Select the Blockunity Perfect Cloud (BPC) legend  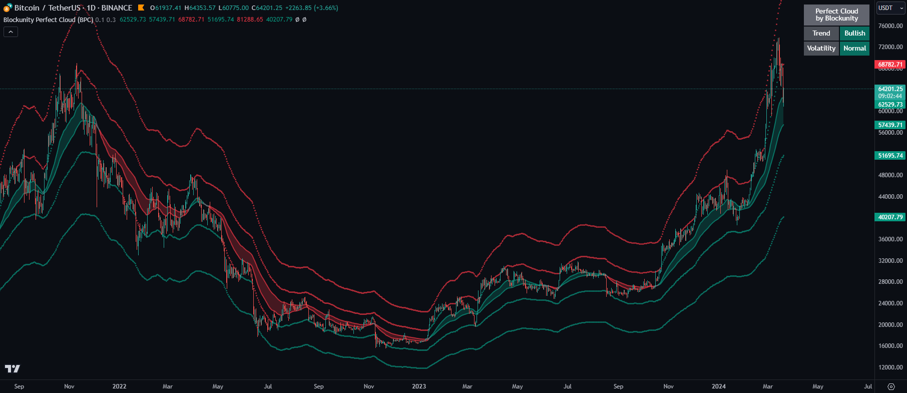tap(48, 20)
